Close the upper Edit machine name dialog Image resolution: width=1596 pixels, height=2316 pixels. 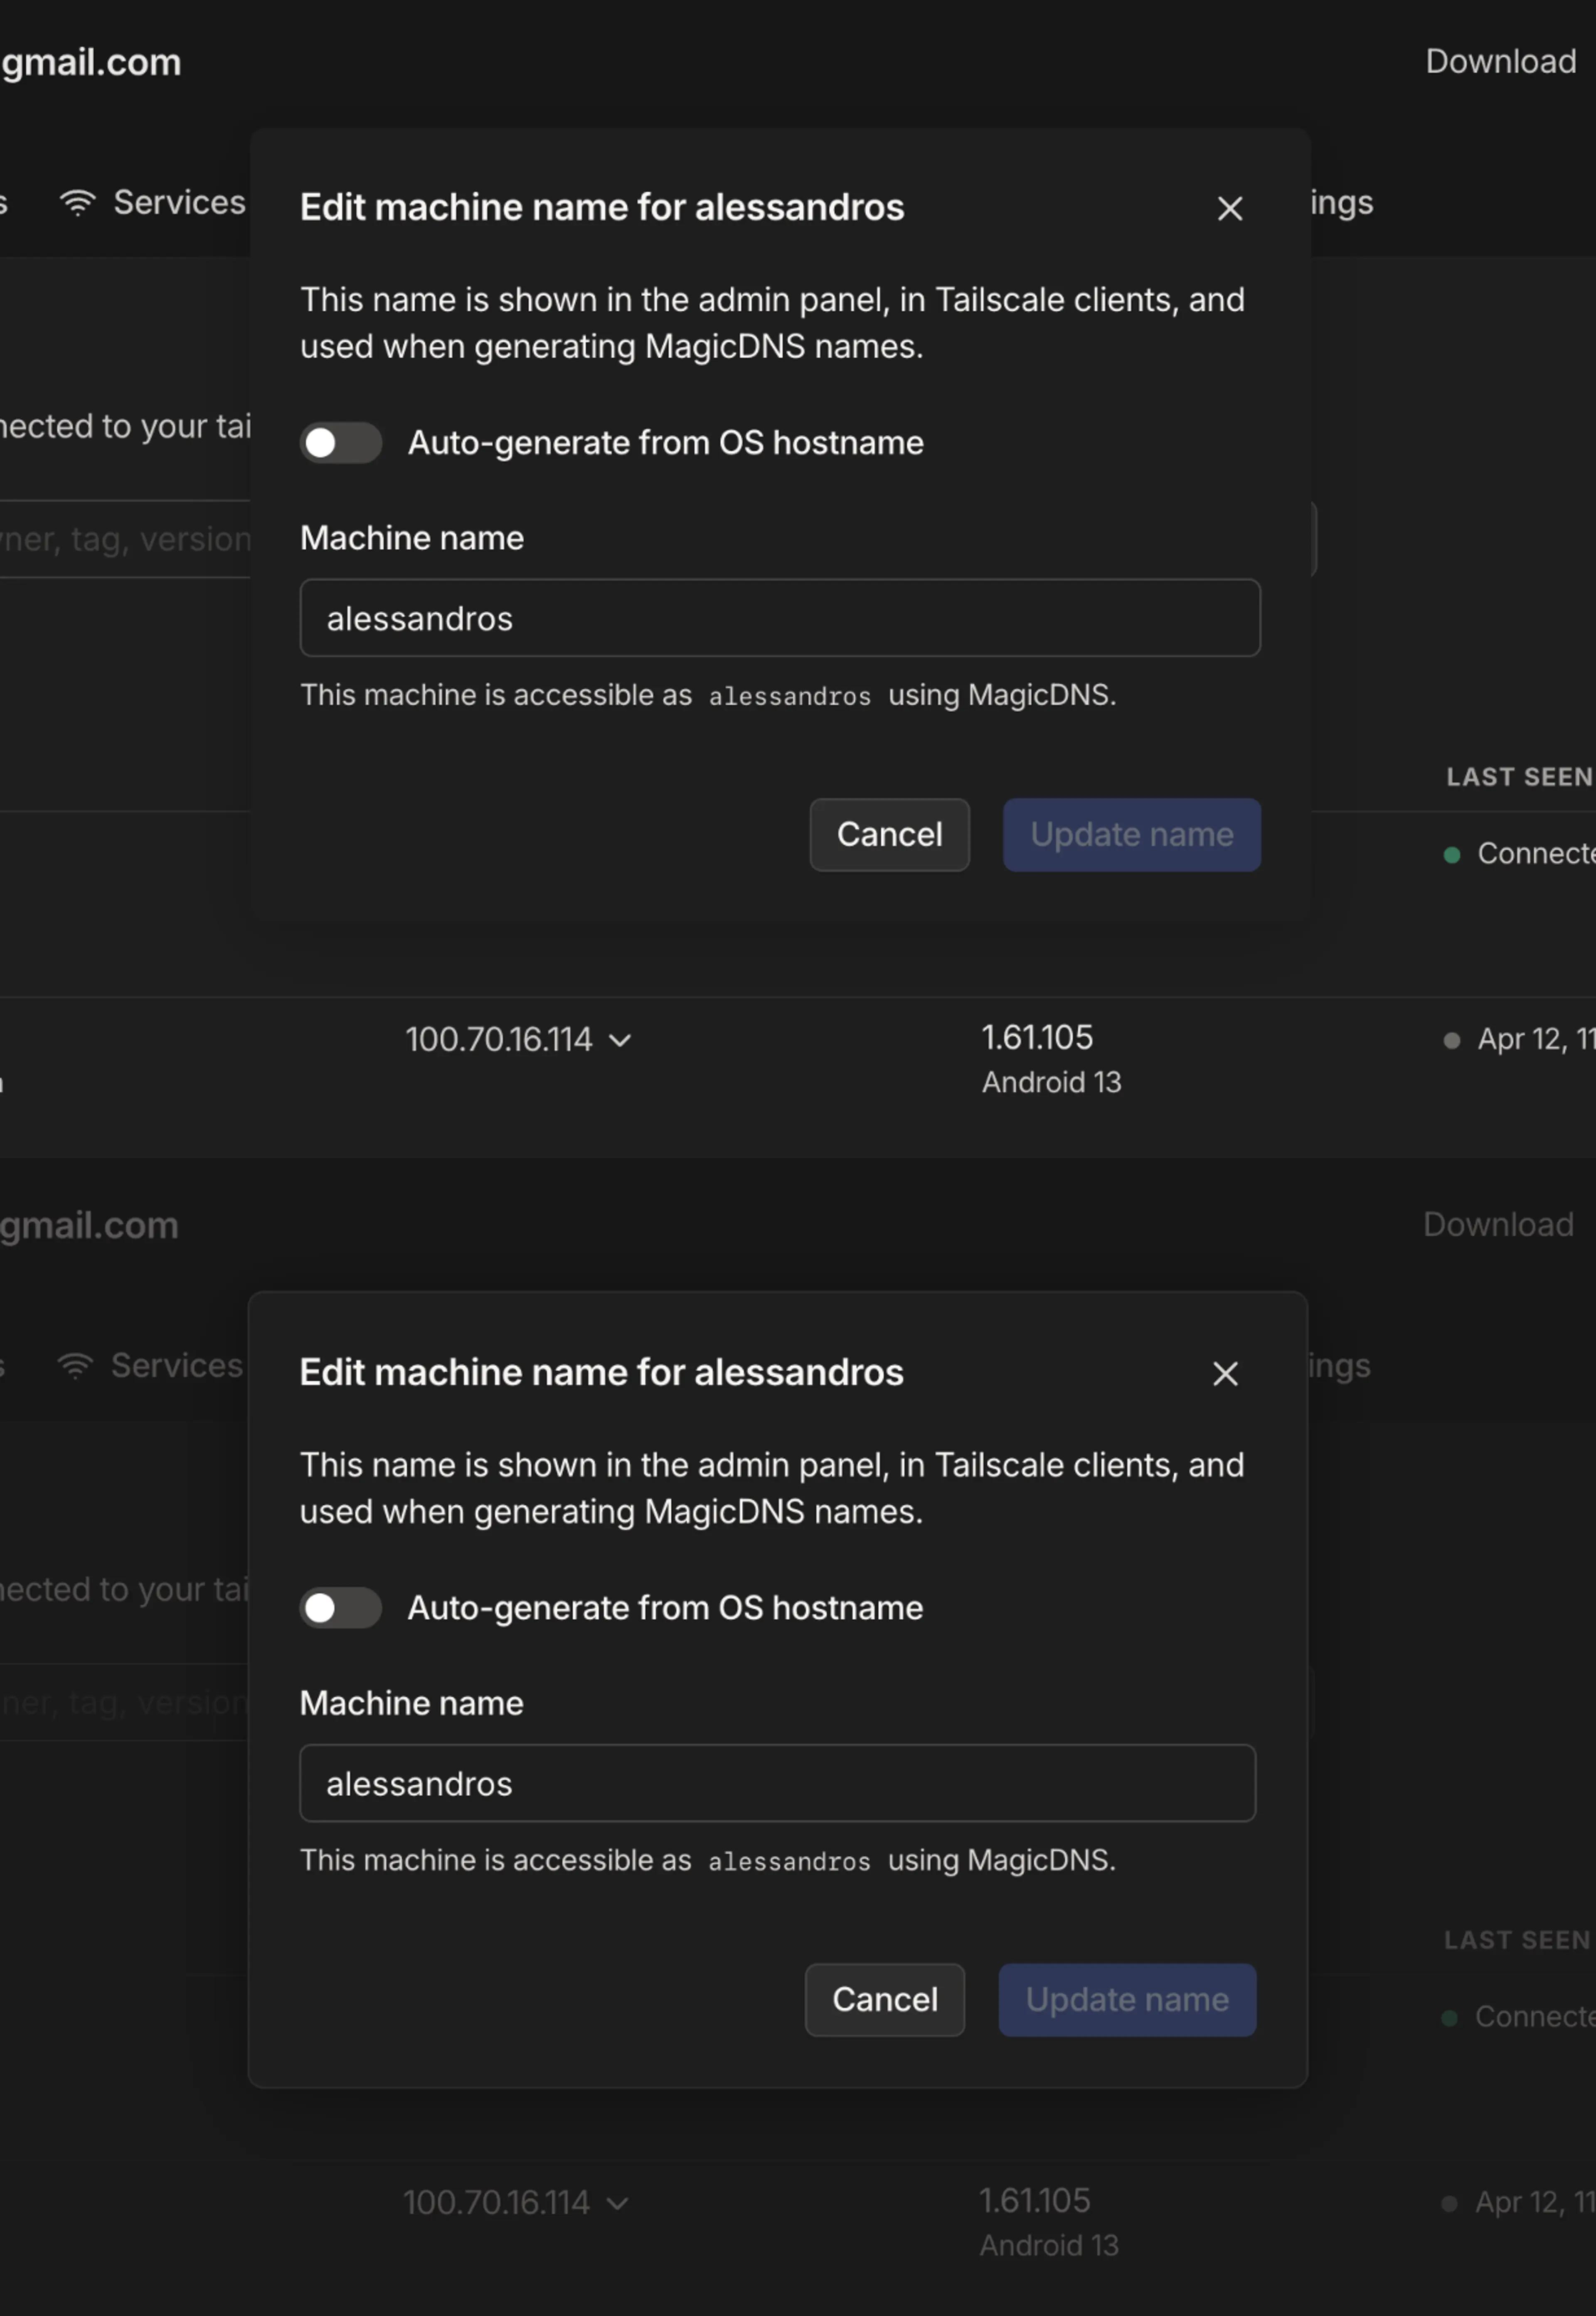[x=1229, y=209]
